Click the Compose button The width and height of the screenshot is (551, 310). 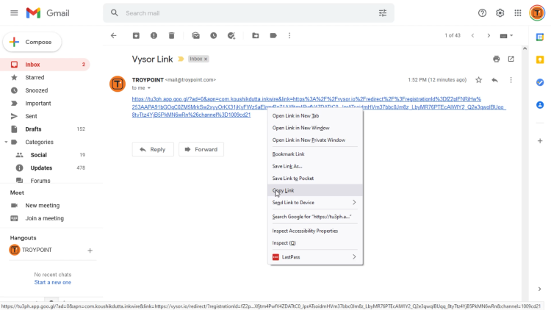coord(32,42)
